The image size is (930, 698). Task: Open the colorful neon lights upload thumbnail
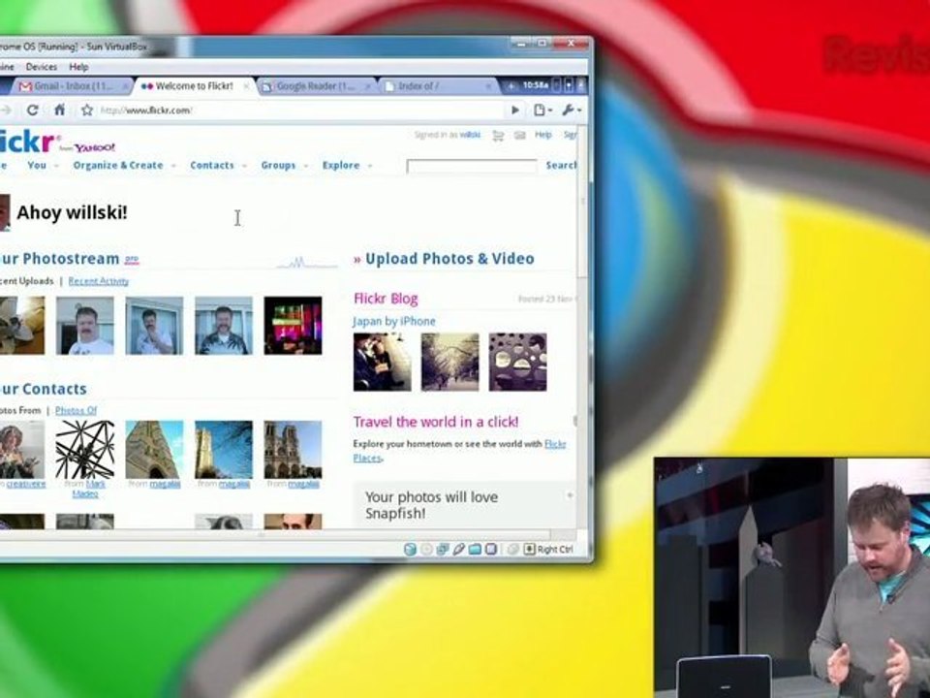coord(293,326)
